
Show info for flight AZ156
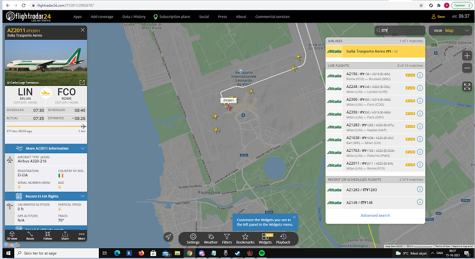point(420,75)
